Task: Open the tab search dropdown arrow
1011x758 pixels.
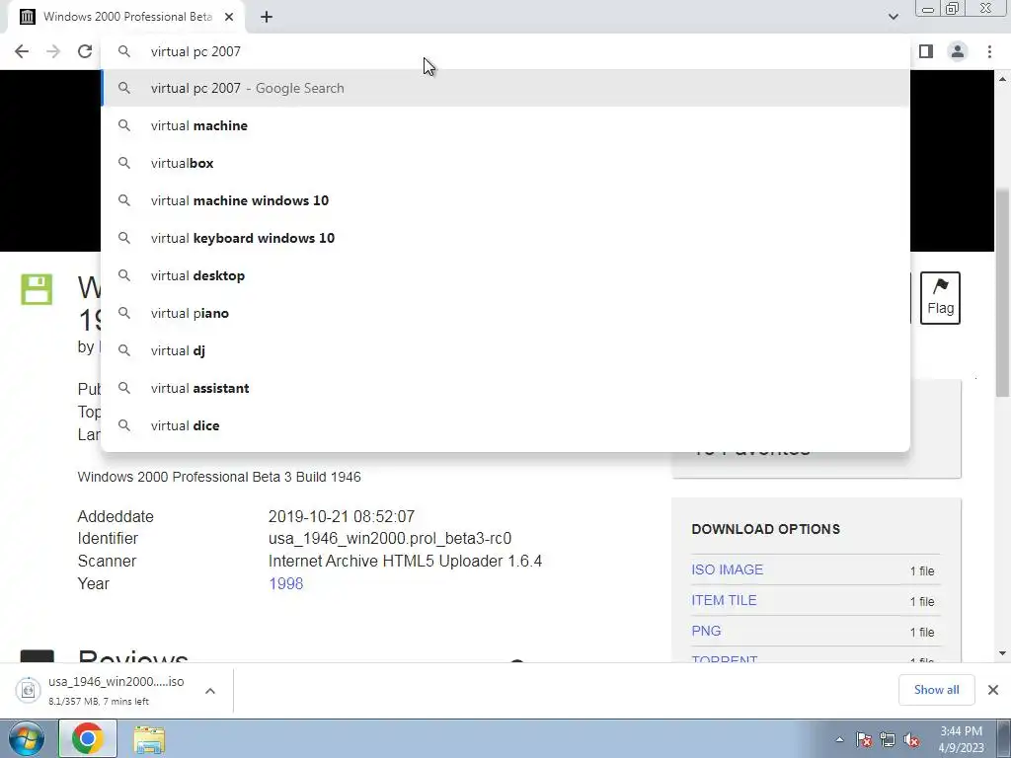Action: click(x=893, y=17)
